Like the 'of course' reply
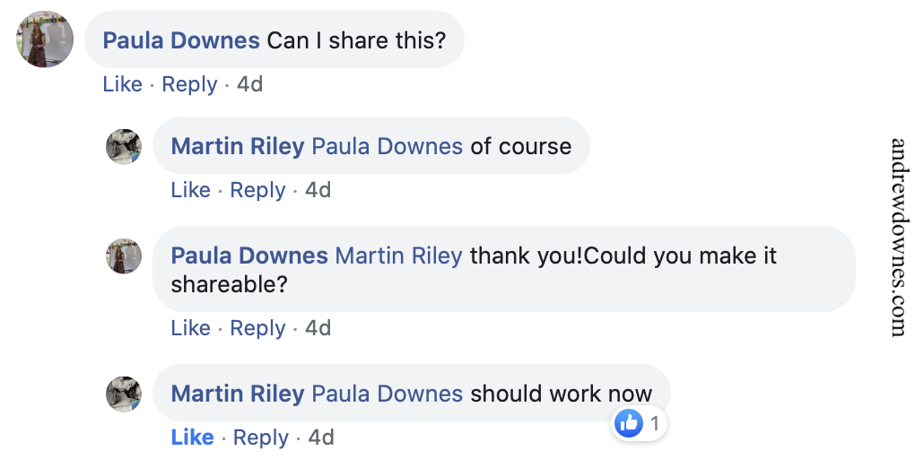The image size is (915, 468). (190, 190)
